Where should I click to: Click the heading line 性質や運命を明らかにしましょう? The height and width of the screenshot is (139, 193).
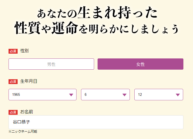(96, 29)
